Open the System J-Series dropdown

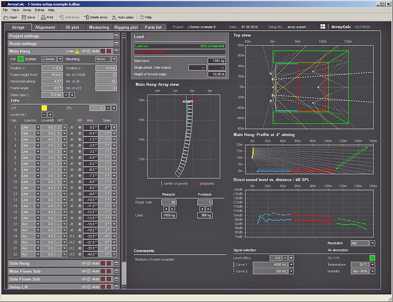[60, 59]
